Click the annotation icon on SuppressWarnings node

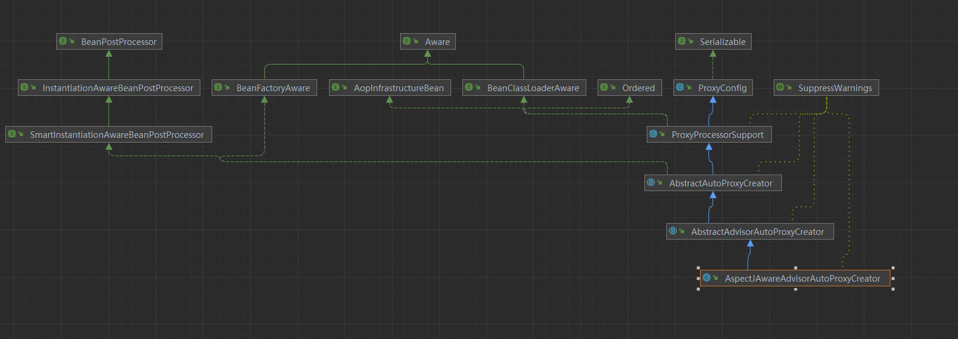point(780,88)
